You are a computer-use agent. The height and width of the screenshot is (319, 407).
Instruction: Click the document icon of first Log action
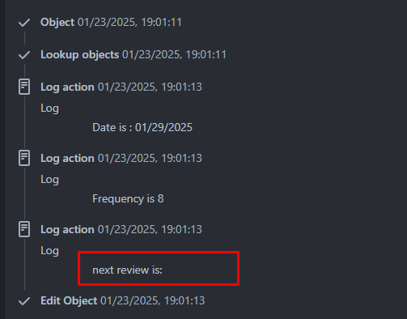tap(24, 87)
